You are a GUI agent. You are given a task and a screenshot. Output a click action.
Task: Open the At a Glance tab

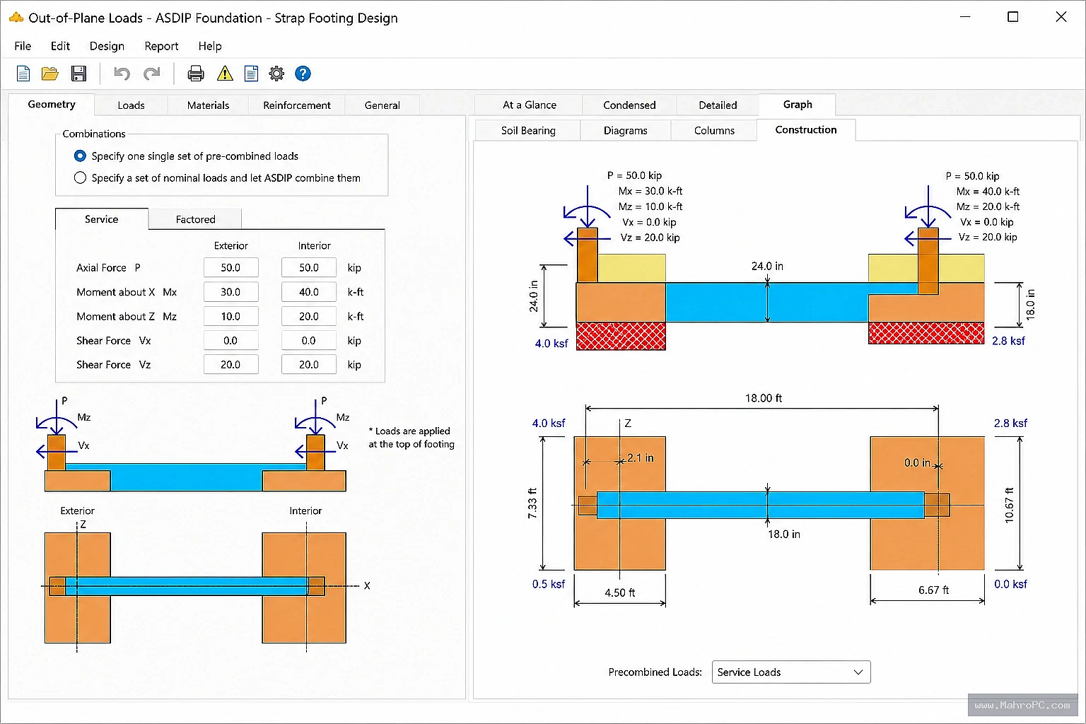click(529, 105)
